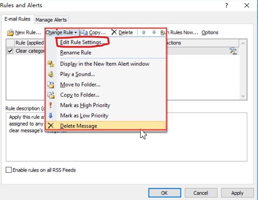Click the Move to Folder icon
Viewport: 258px width, 200px height.
coord(51,85)
